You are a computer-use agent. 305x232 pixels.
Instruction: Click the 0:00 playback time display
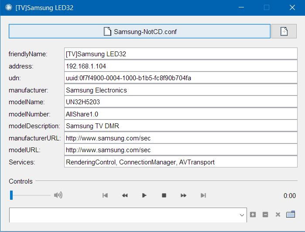(289, 195)
